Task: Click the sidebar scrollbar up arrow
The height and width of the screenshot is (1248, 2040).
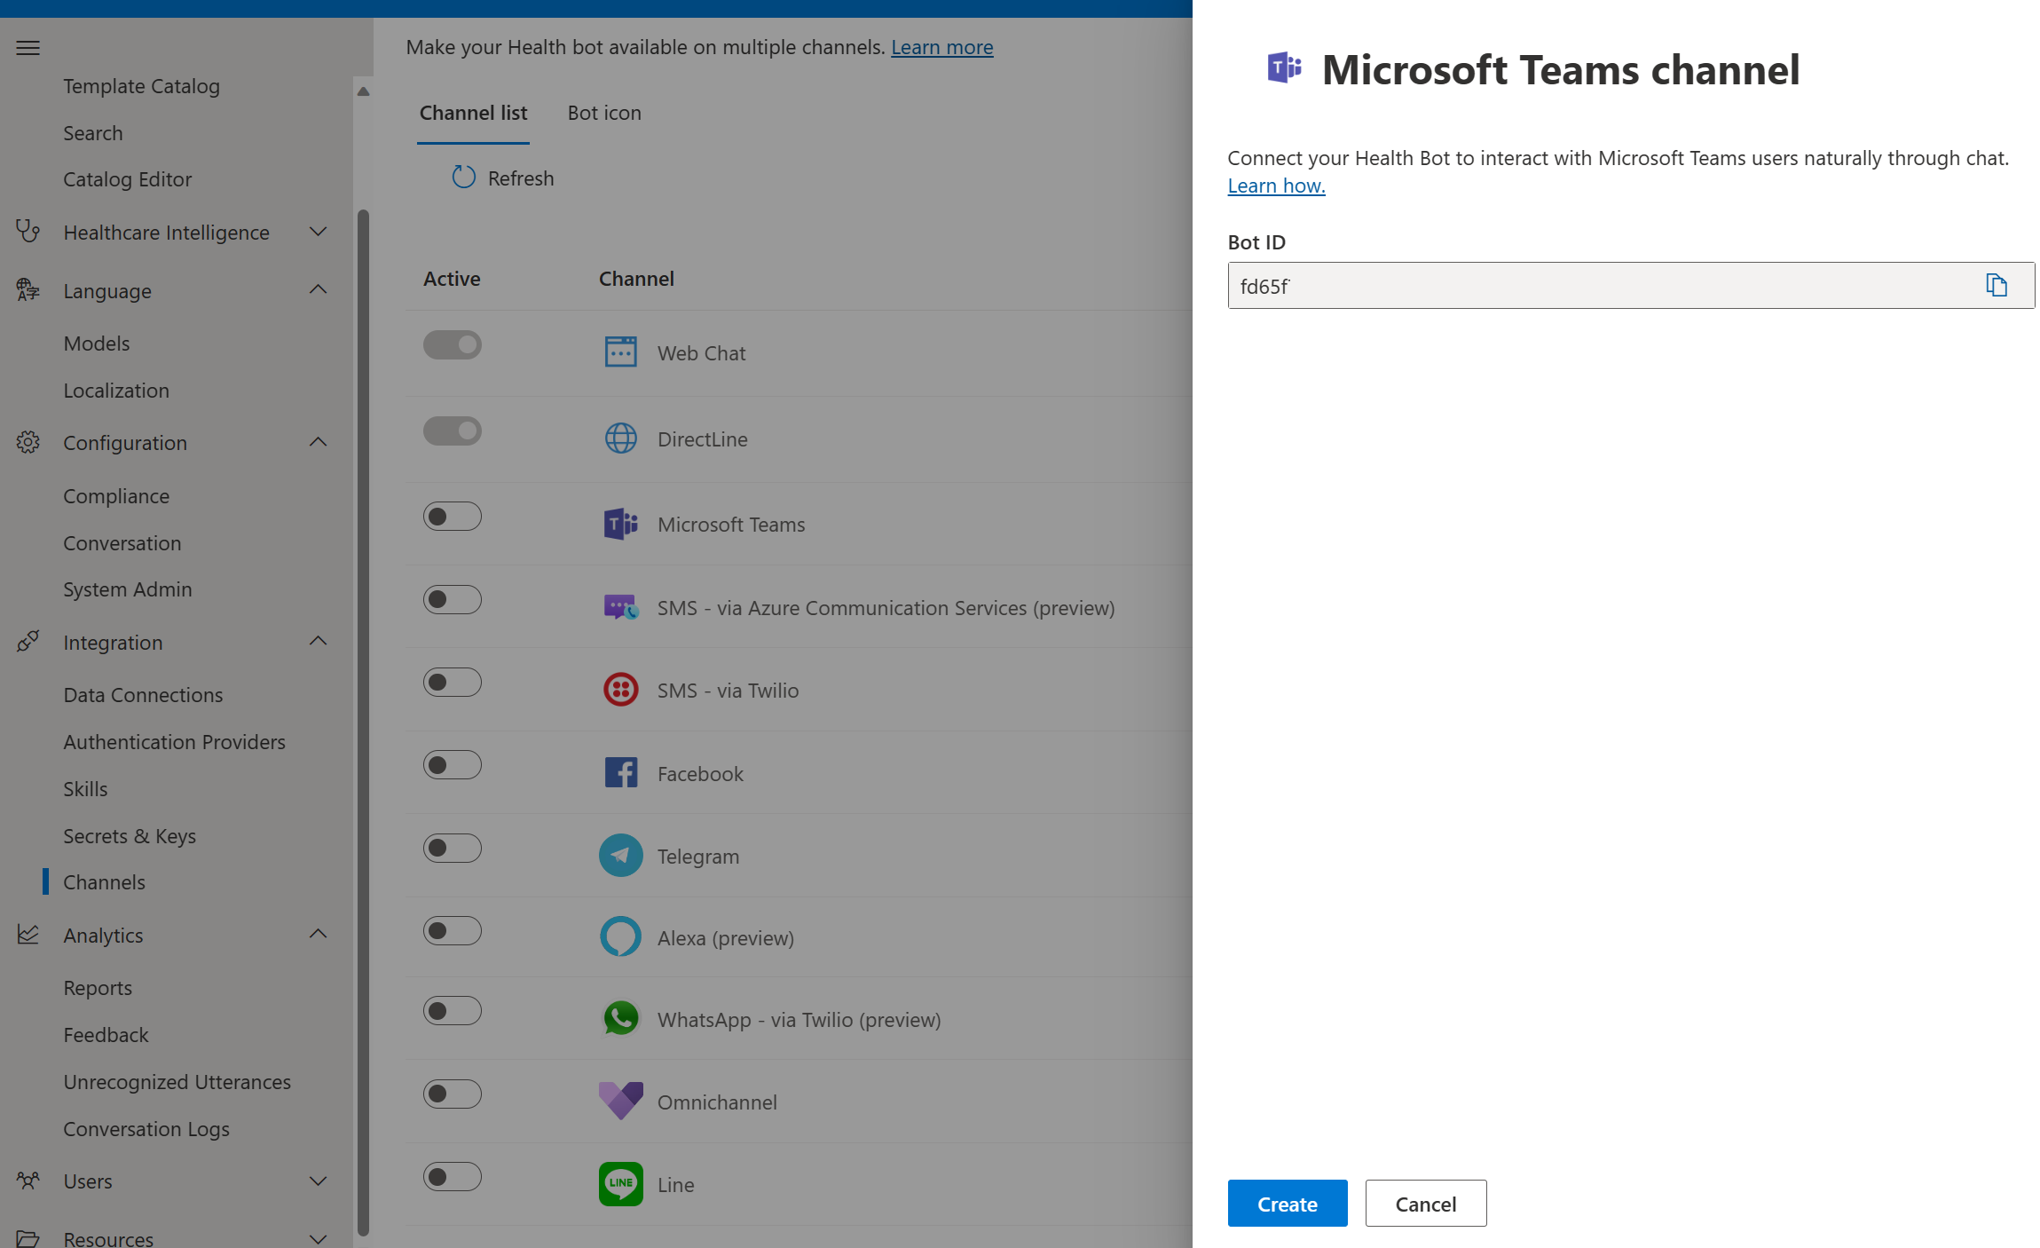Action: click(363, 91)
